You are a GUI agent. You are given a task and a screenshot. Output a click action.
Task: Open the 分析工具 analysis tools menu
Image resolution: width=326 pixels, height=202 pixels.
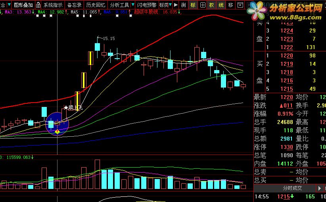(119, 5)
